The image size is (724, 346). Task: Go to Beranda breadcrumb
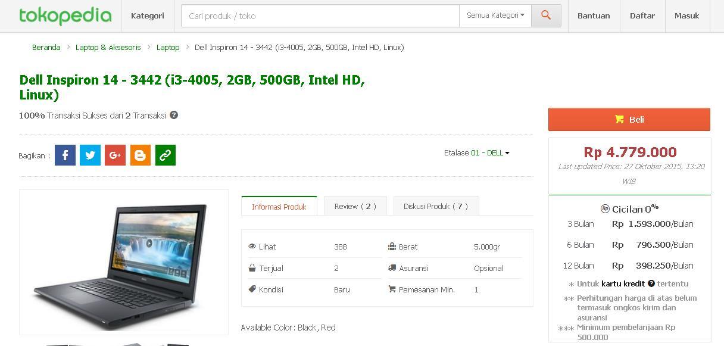(46, 48)
